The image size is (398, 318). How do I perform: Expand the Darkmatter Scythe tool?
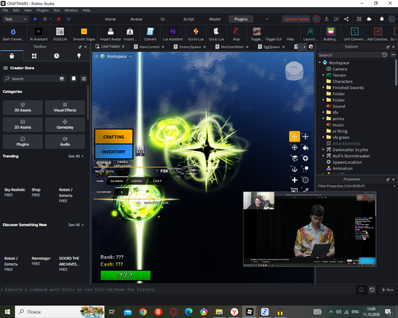coord(323,149)
